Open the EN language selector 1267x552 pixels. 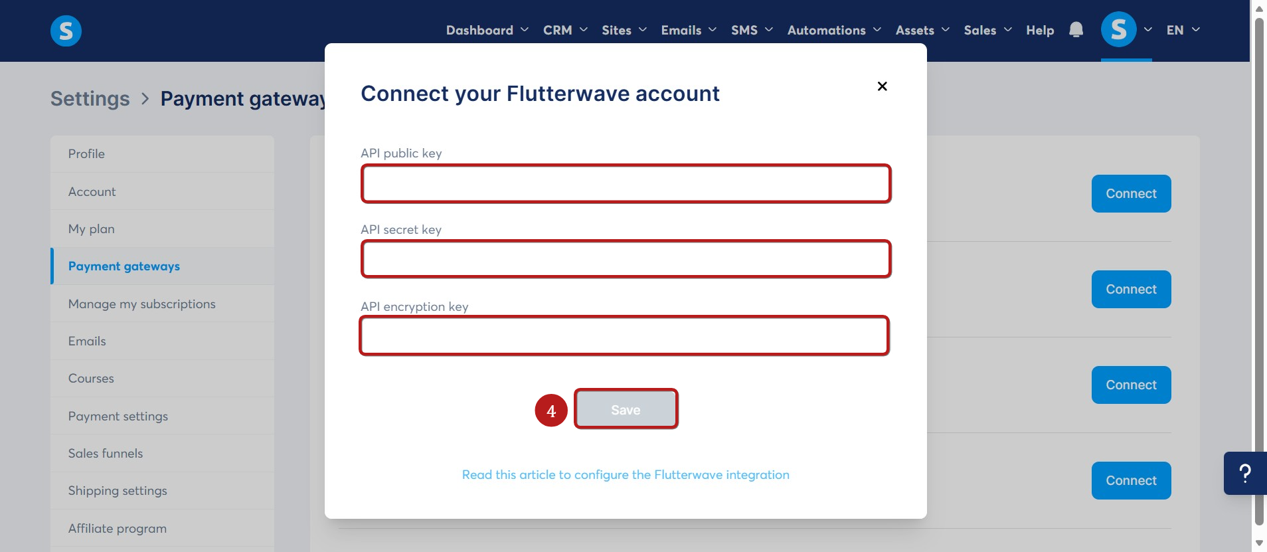[1183, 30]
